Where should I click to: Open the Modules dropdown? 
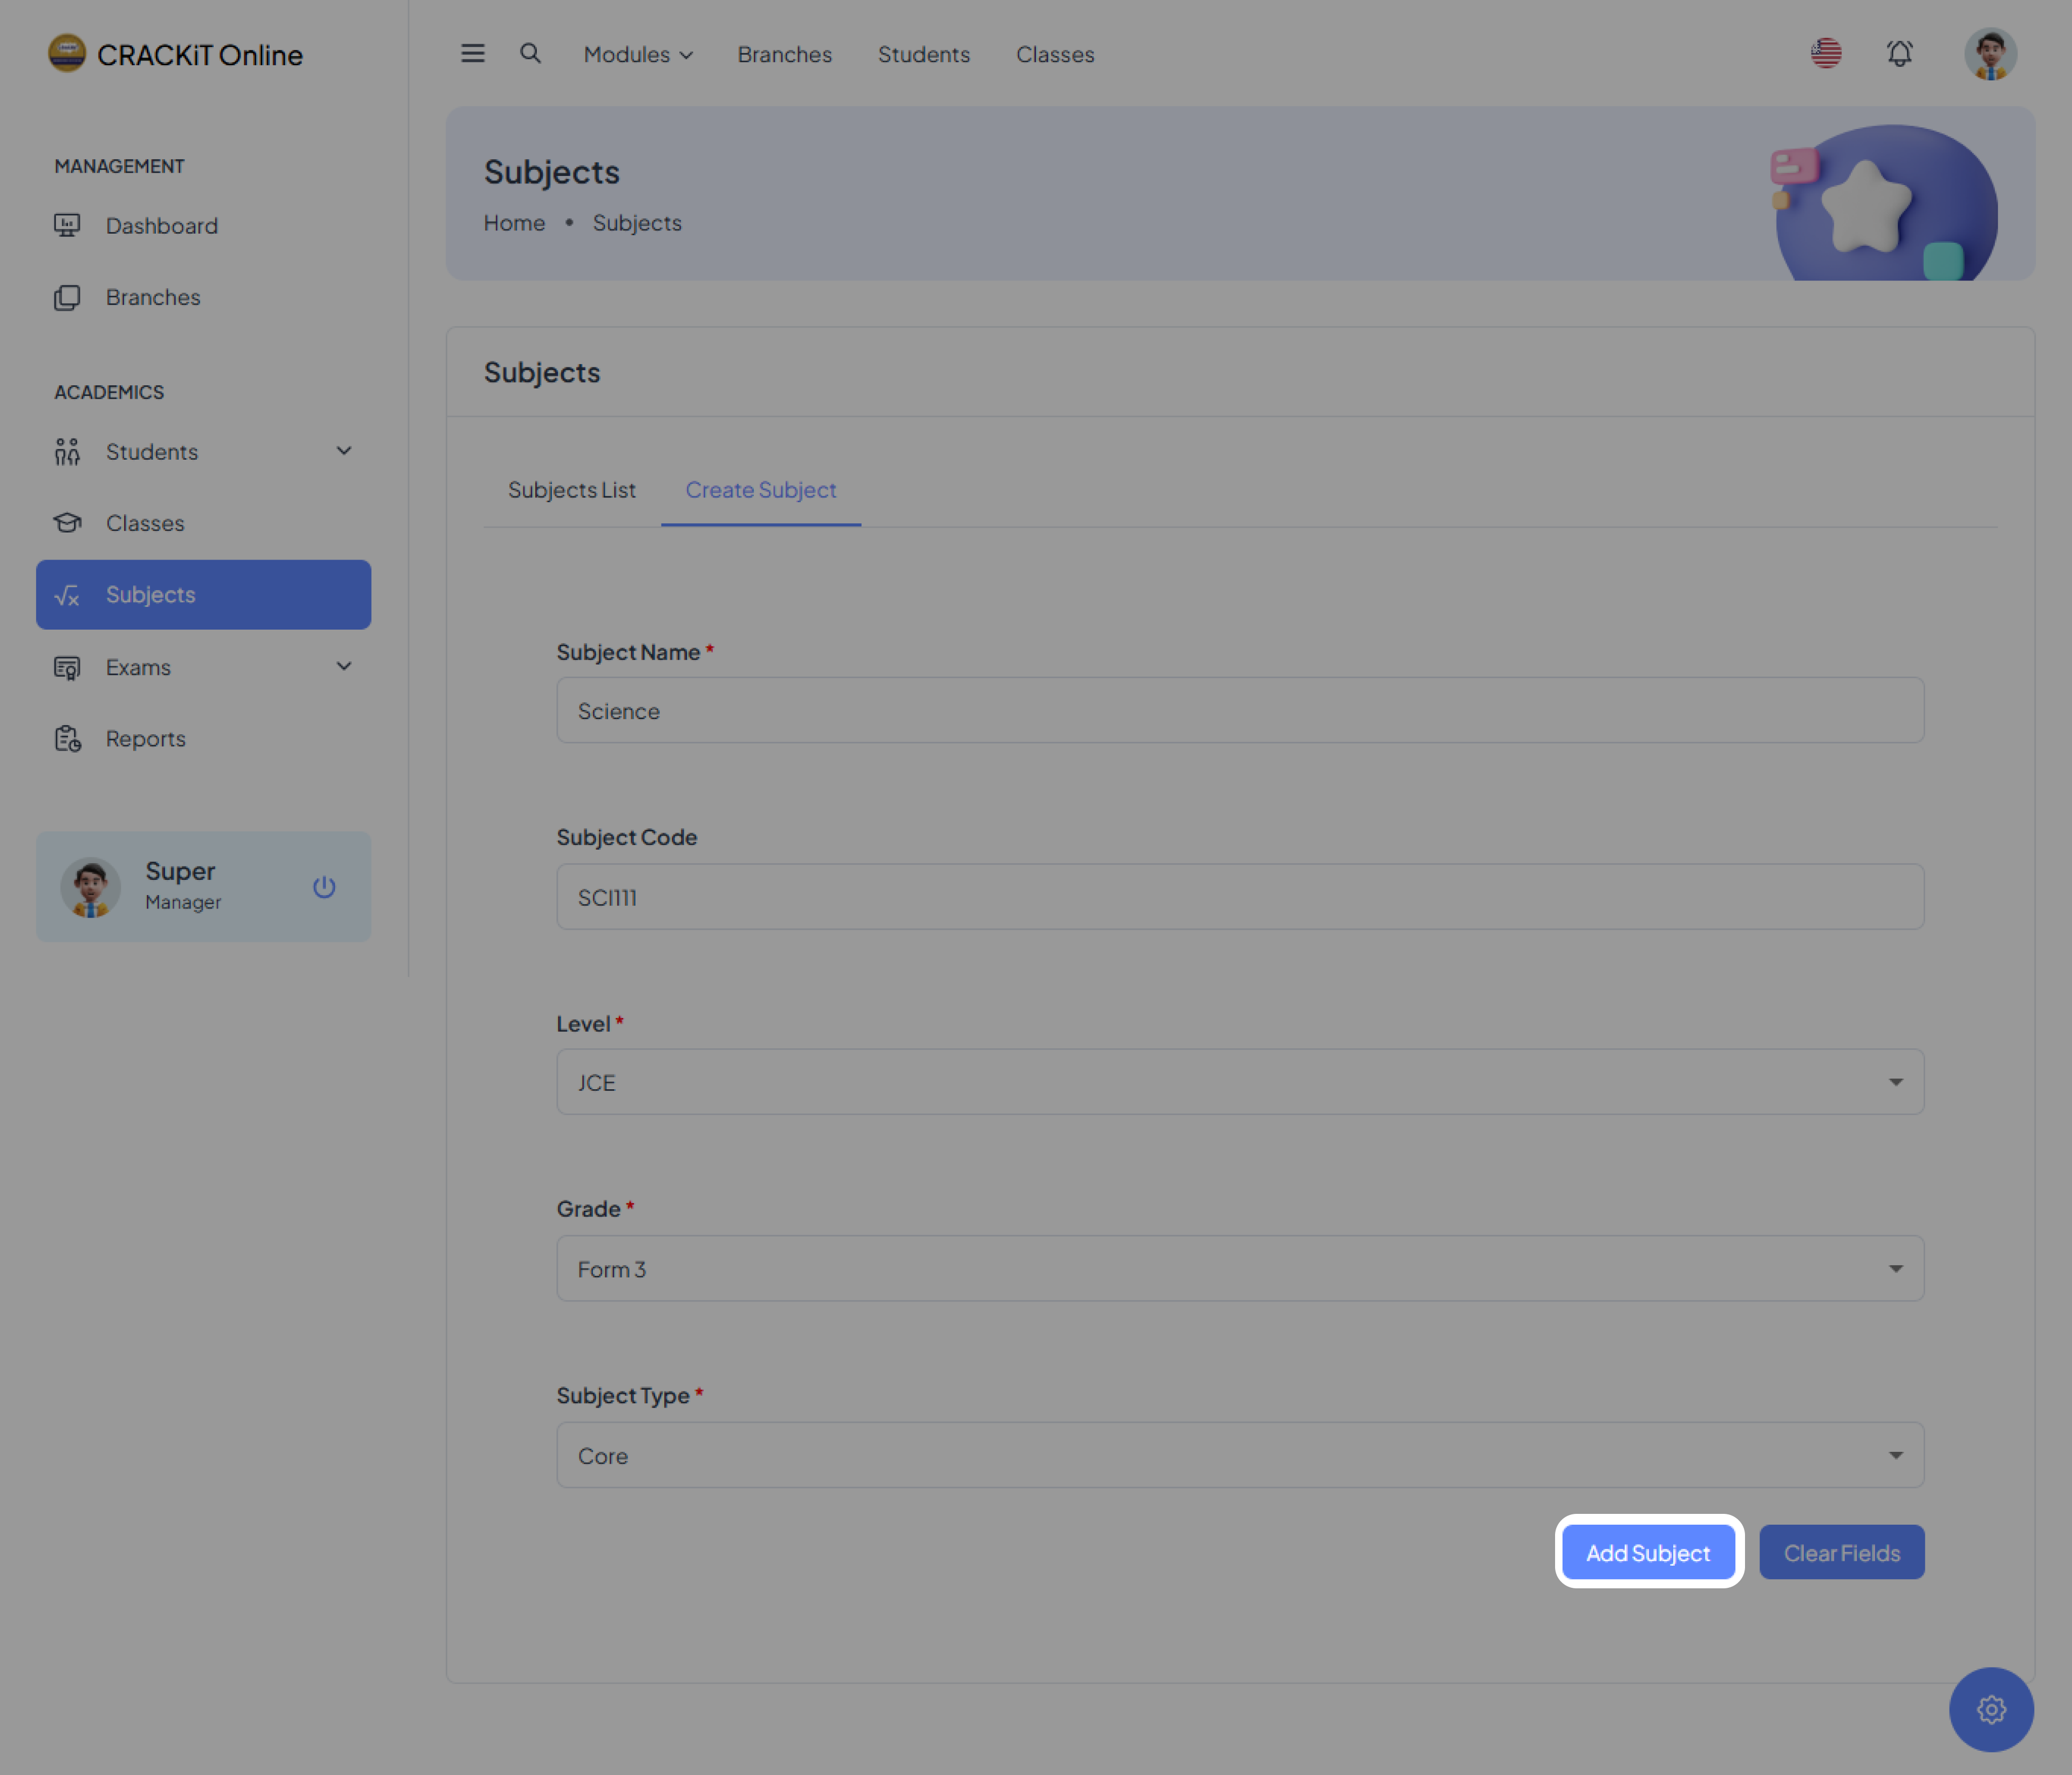click(638, 54)
